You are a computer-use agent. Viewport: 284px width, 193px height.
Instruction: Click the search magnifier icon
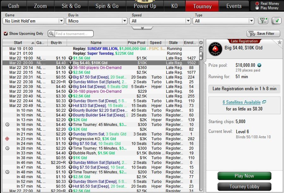coord(51,34)
